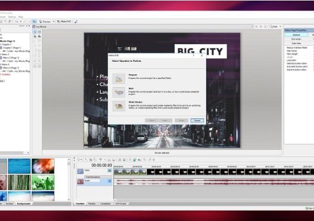Select the Backgrounds tab
Viewport: 314px width, 221px height.
coord(24,204)
